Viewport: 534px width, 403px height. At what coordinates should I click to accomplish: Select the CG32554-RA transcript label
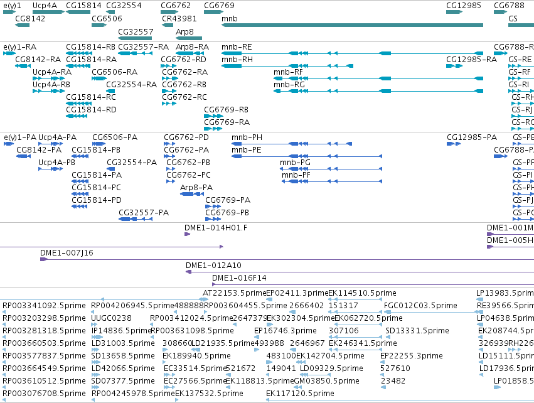131,85
